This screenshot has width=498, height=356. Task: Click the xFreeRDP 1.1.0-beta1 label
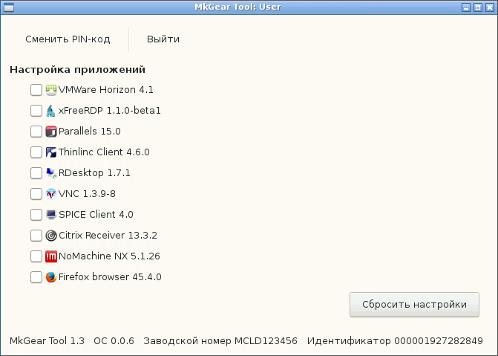pyautogui.click(x=110, y=111)
